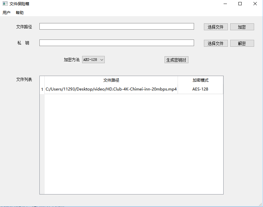
Task: Click the 解密 button
Action: (x=242, y=43)
